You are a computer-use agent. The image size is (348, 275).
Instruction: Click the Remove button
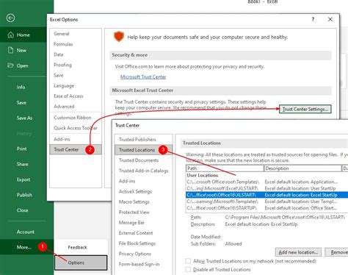click(x=337, y=252)
